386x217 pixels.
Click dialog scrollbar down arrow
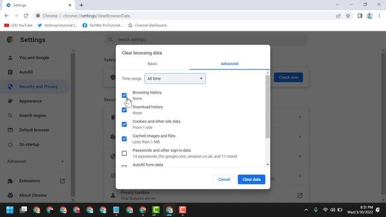tap(268, 165)
